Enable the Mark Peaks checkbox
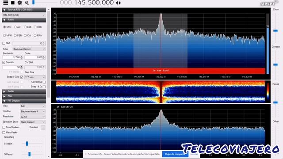The height and width of the screenshot is (159, 283). 4,132
